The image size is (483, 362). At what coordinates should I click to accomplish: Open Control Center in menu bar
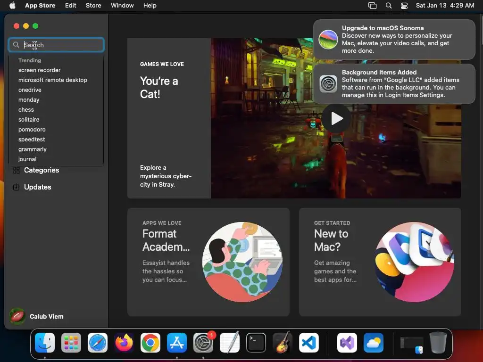point(404,6)
